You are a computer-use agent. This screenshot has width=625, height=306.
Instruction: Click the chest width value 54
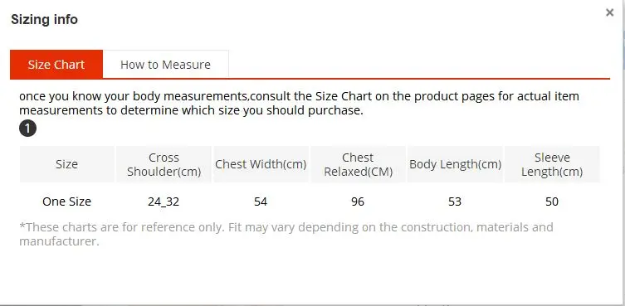261,202
